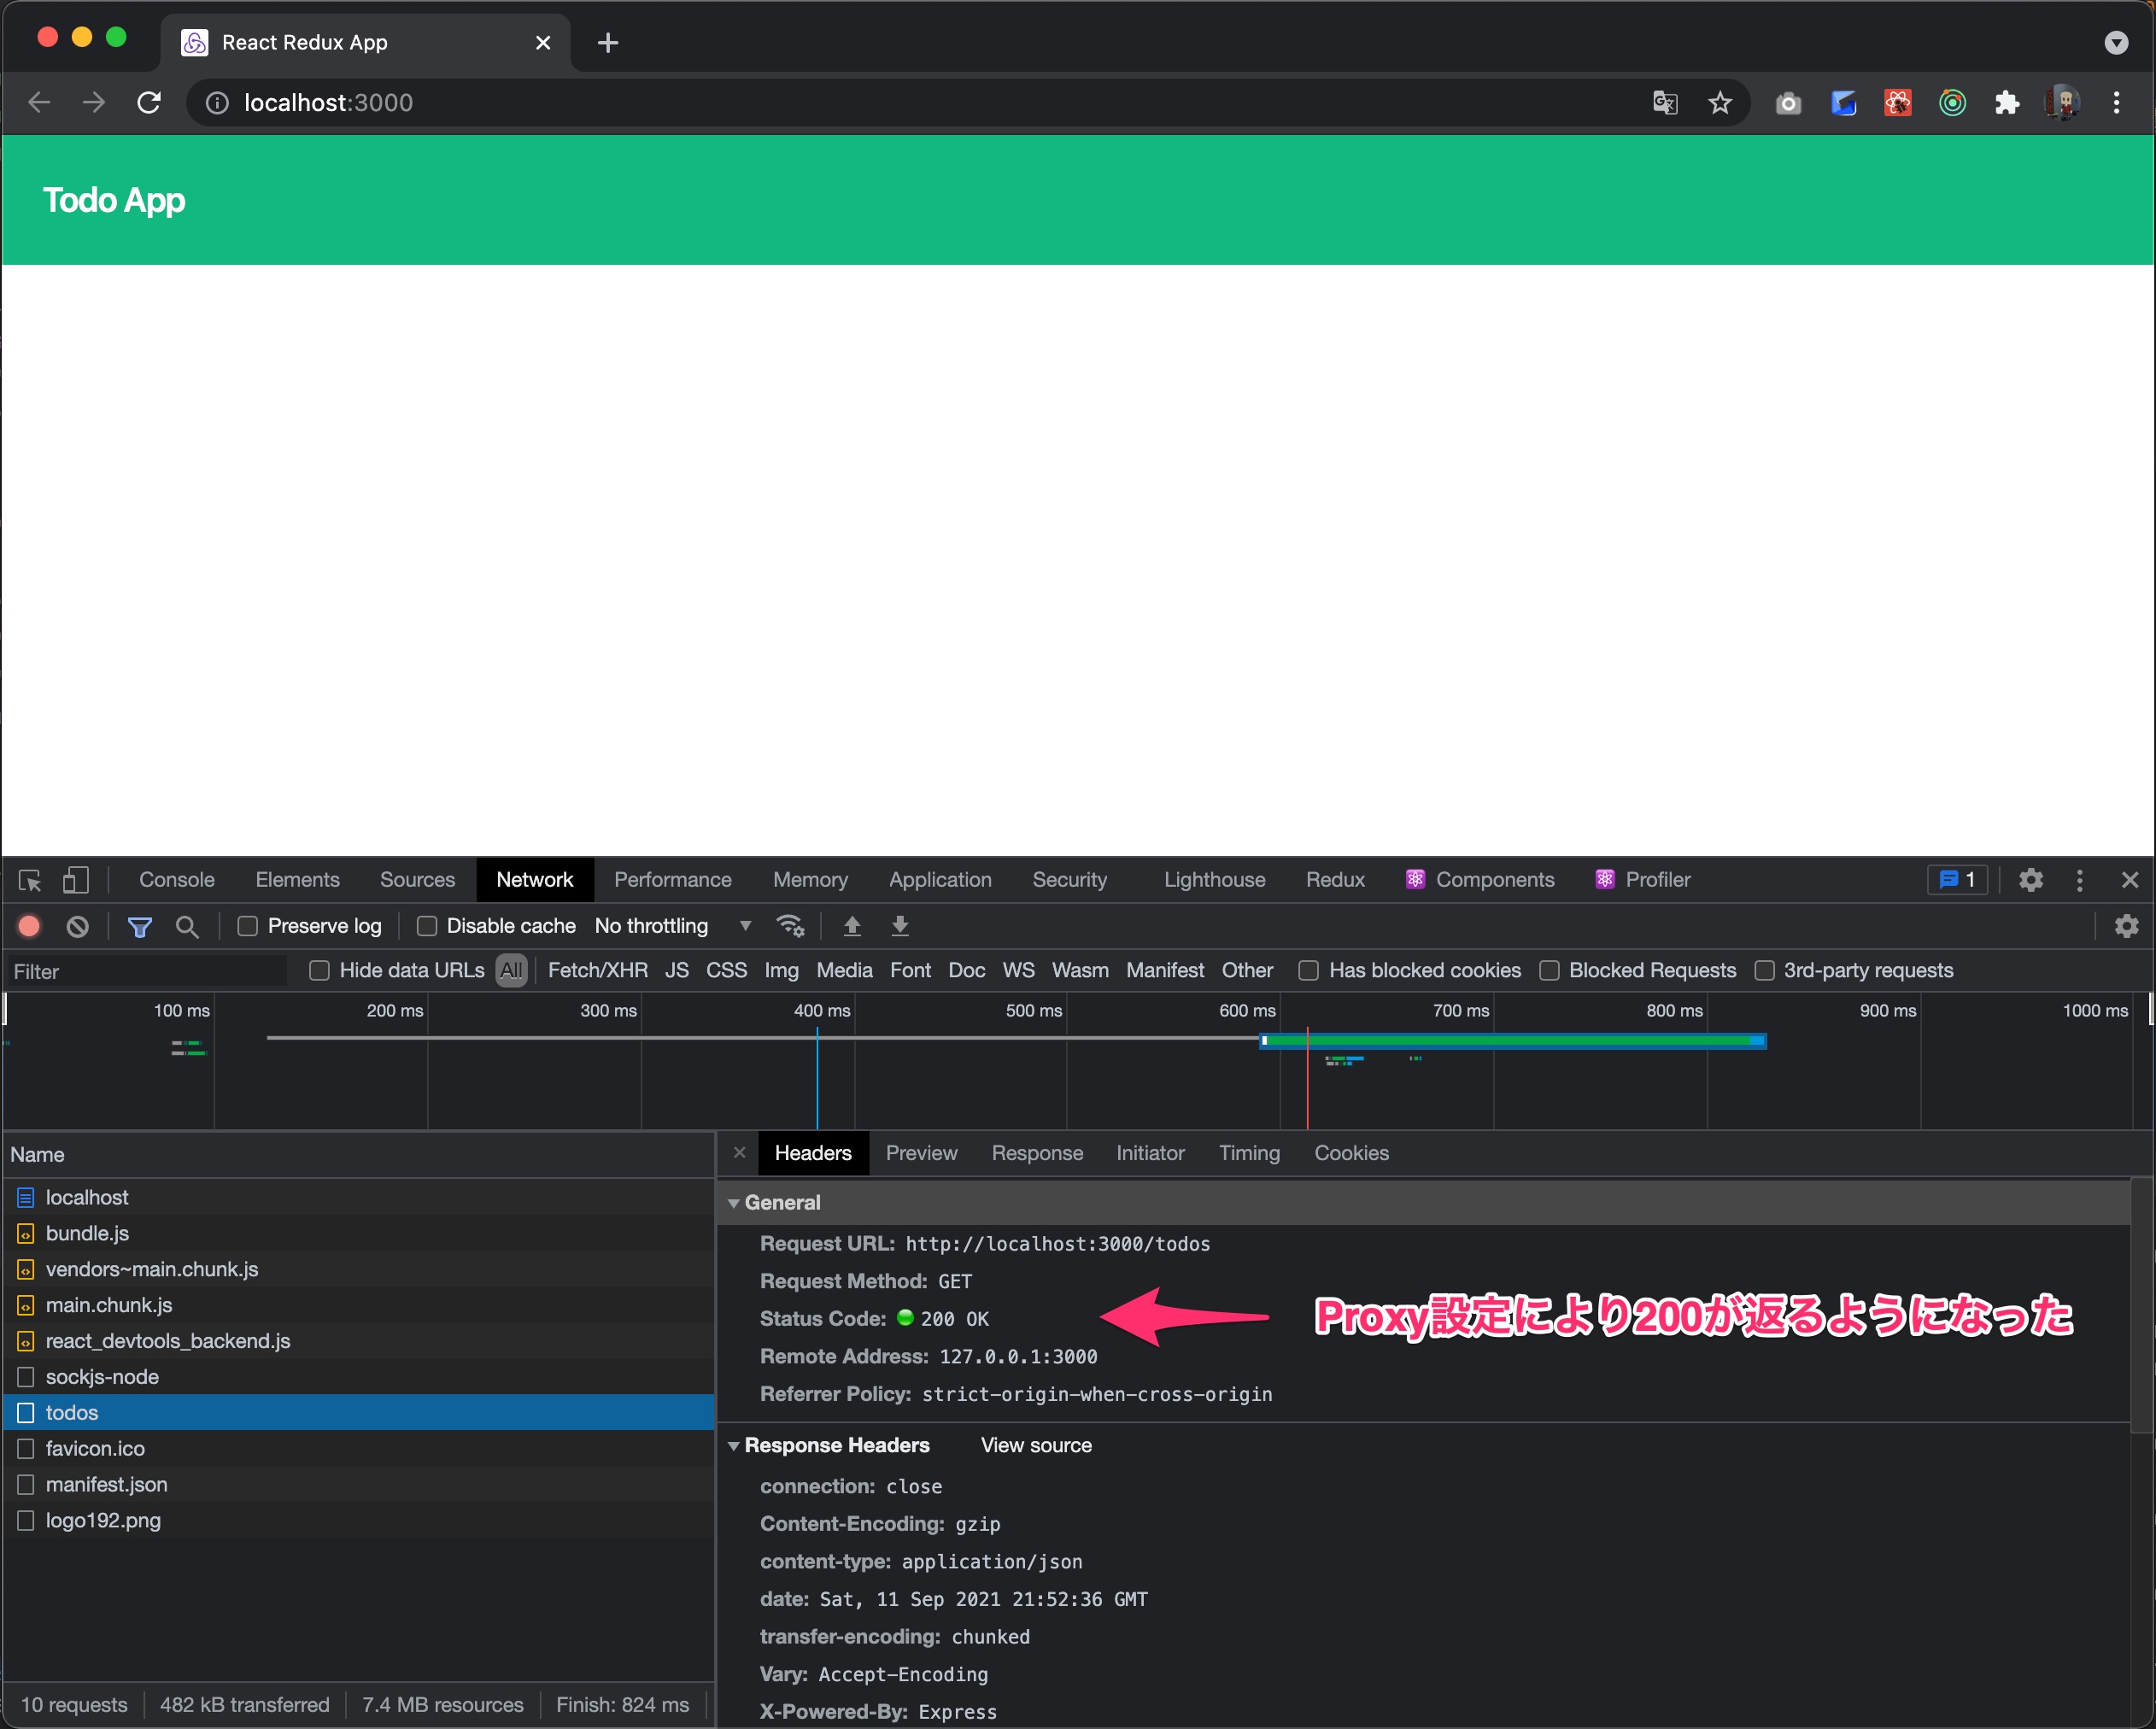Select the logo192.png request row
2156x1729 pixels.
pos(358,1521)
